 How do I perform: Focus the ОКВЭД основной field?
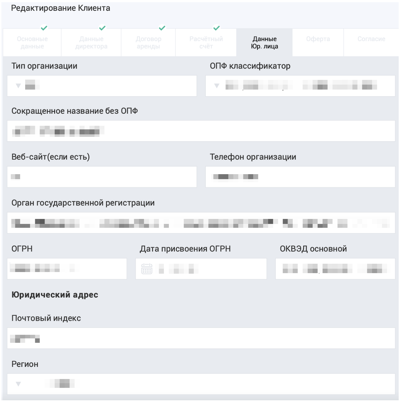point(335,269)
